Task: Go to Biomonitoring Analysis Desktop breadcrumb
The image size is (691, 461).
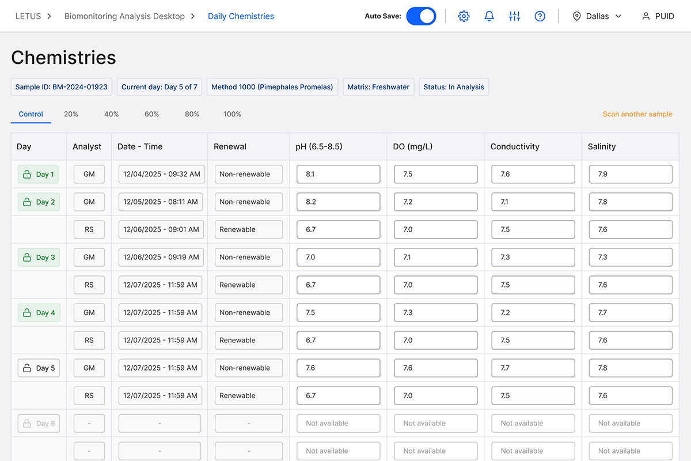Action: click(124, 16)
